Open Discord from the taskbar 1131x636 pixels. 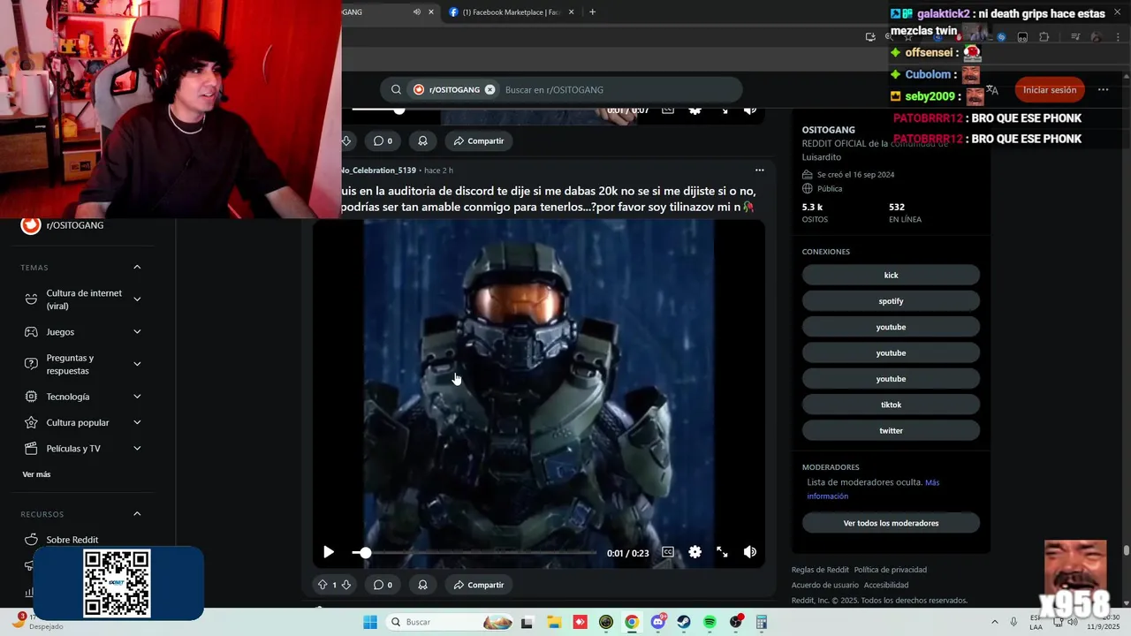[x=658, y=622]
